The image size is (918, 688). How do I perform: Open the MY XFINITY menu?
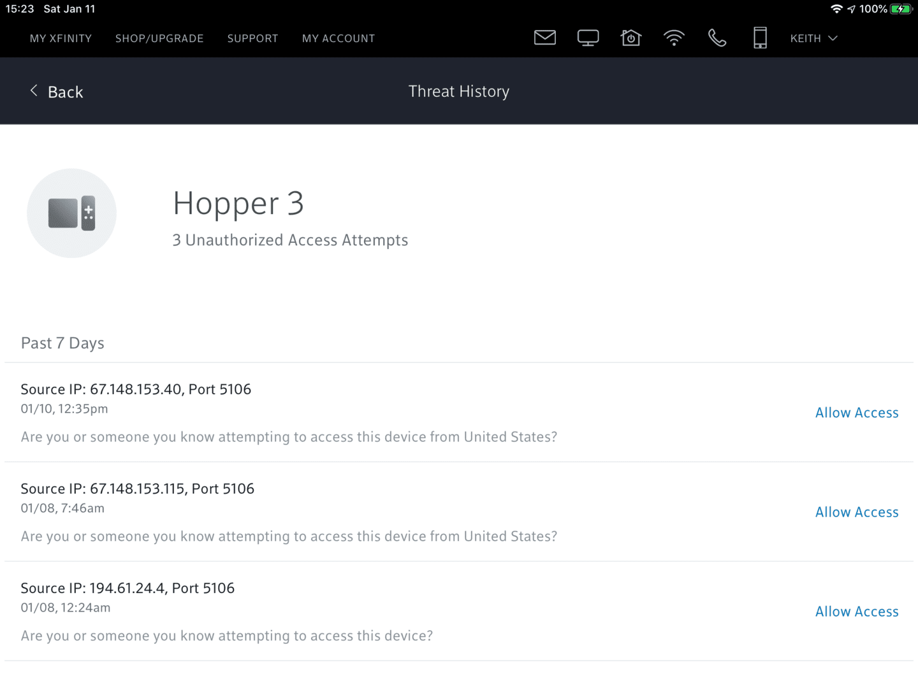[x=61, y=38]
